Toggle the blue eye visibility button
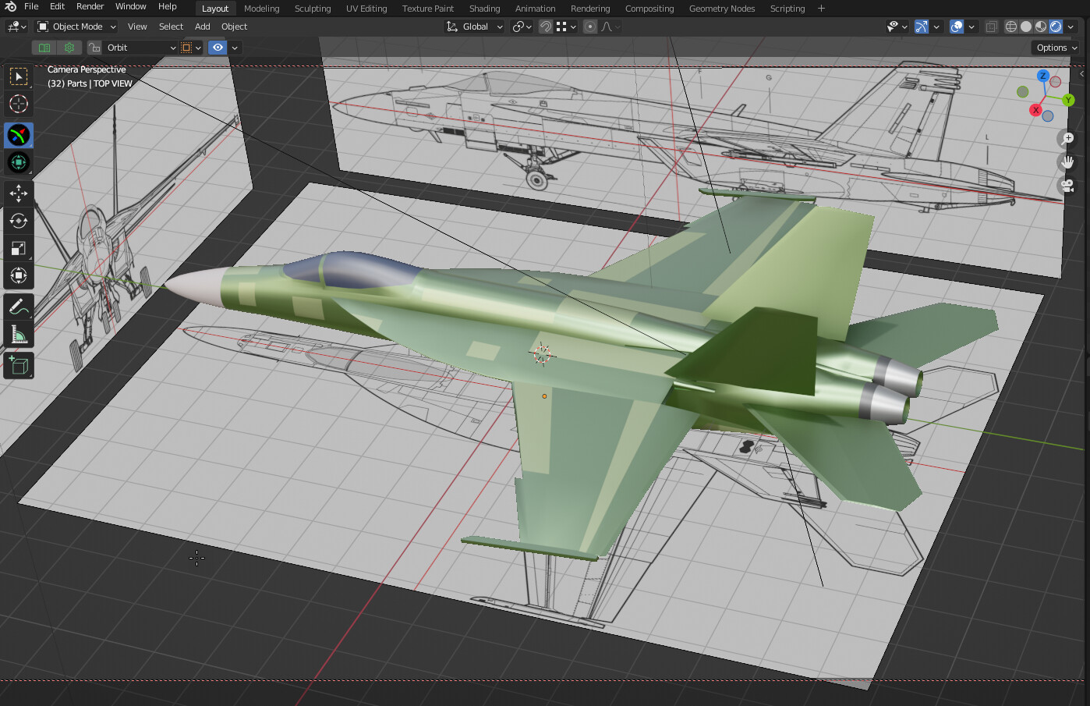The width and height of the screenshot is (1090, 706). tap(218, 48)
